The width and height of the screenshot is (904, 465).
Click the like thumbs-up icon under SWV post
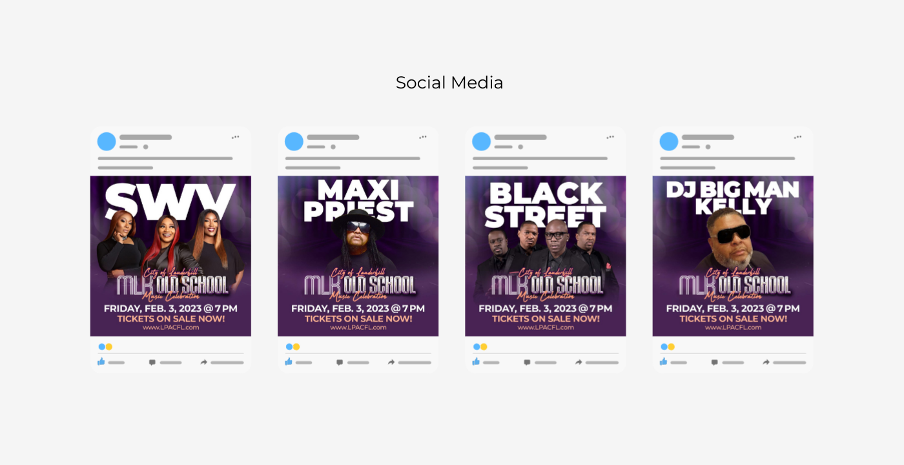point(101,362)
